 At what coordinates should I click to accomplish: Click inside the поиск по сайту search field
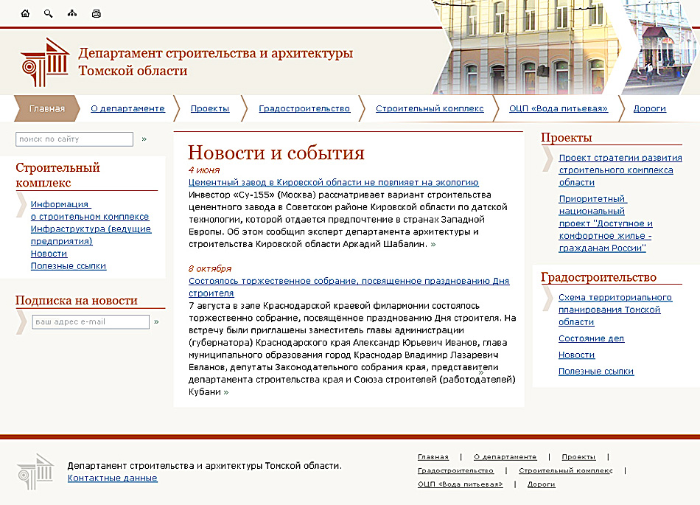[74, 139]
